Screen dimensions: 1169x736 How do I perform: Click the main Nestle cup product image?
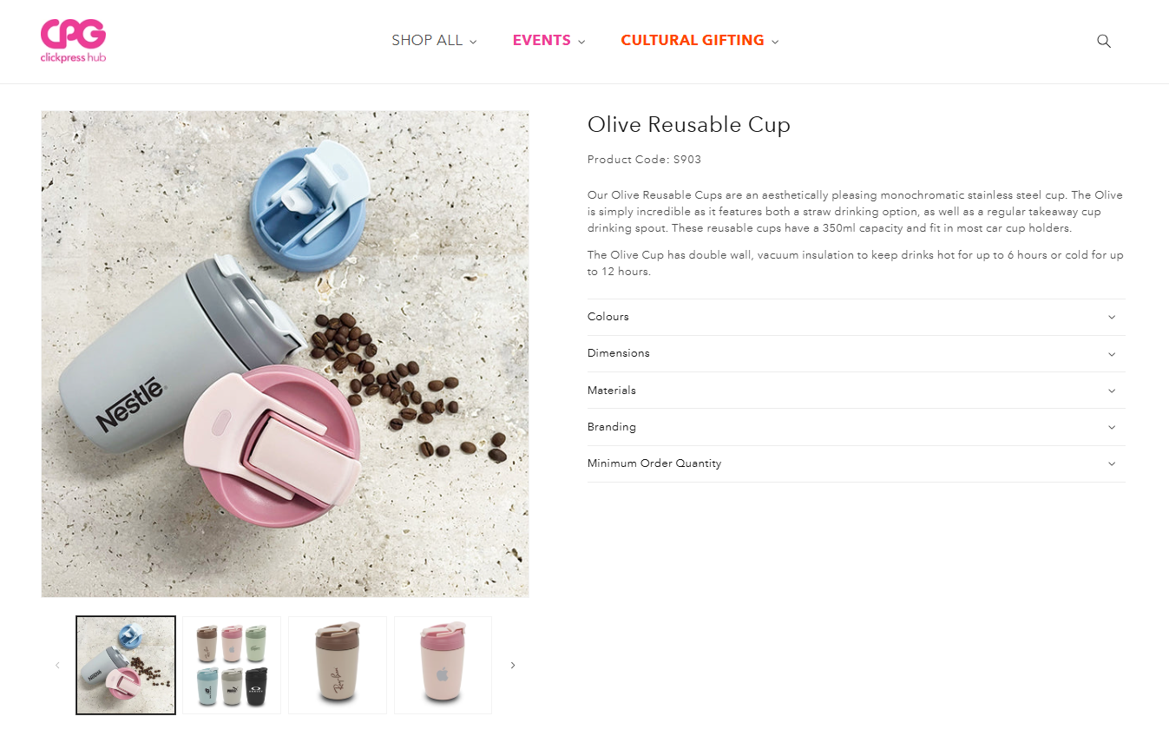click(285, 353)
